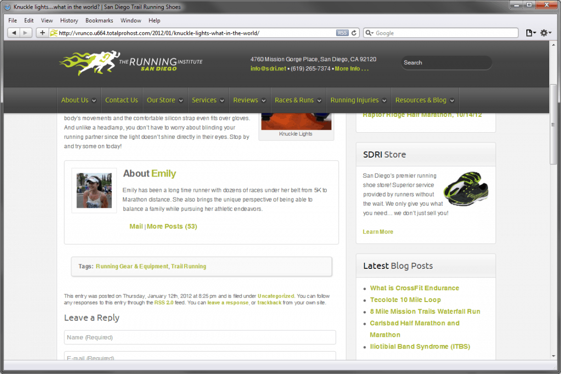This screenshot has width=561, height=374.
Task: Expand the Races & Runs dropdown menu
Action: click(x=298, y=100)
